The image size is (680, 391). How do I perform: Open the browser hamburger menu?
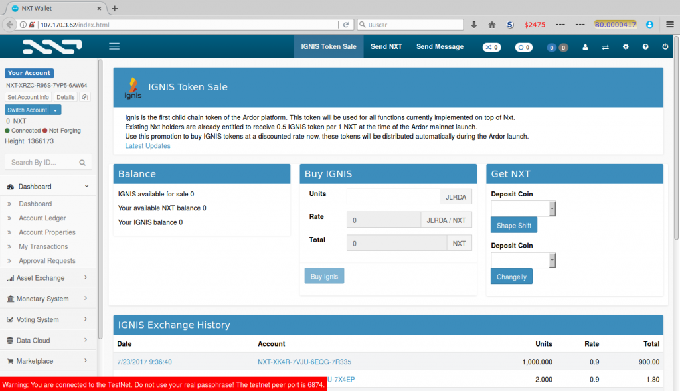tap(670, 25)
